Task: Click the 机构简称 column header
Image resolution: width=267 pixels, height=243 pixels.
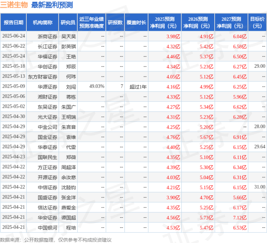Action: [43, 22]
